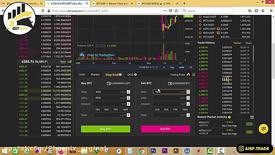Click the green Buy BTC button

tap(106, 129)
